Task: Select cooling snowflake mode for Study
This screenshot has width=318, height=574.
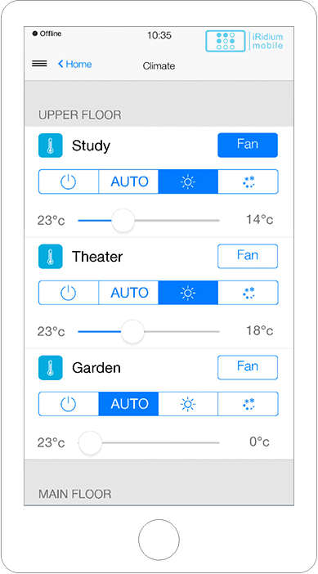Action: point(249,182)
